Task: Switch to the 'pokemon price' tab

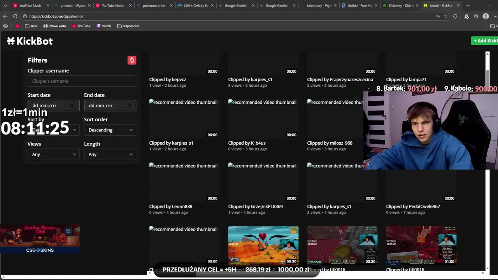Action: [x=155, y=5]
